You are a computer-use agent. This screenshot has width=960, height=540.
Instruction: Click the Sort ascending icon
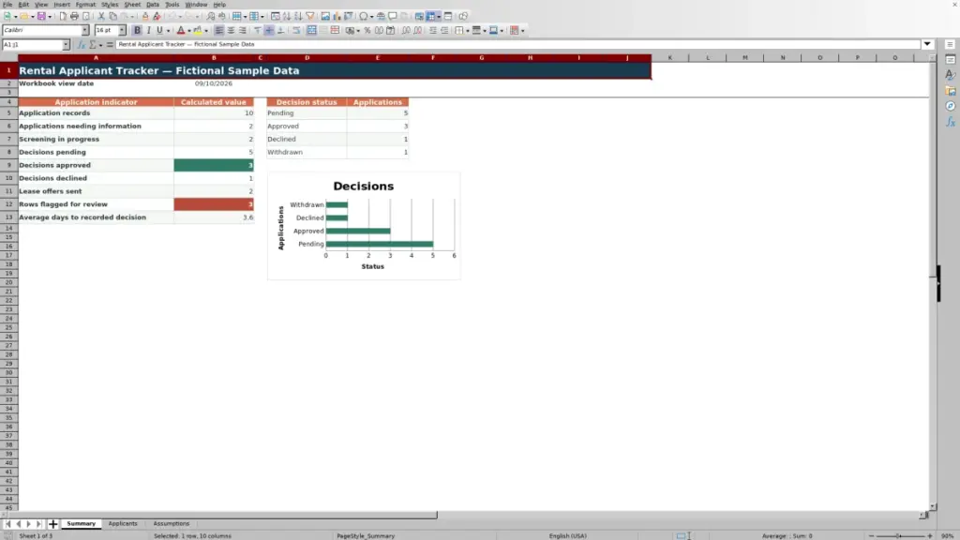pyautogui.click(x=287, y=17)
